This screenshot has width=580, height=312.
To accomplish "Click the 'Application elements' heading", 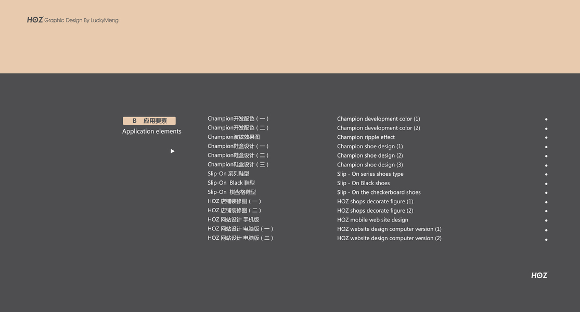I will [x=152, y=131].
